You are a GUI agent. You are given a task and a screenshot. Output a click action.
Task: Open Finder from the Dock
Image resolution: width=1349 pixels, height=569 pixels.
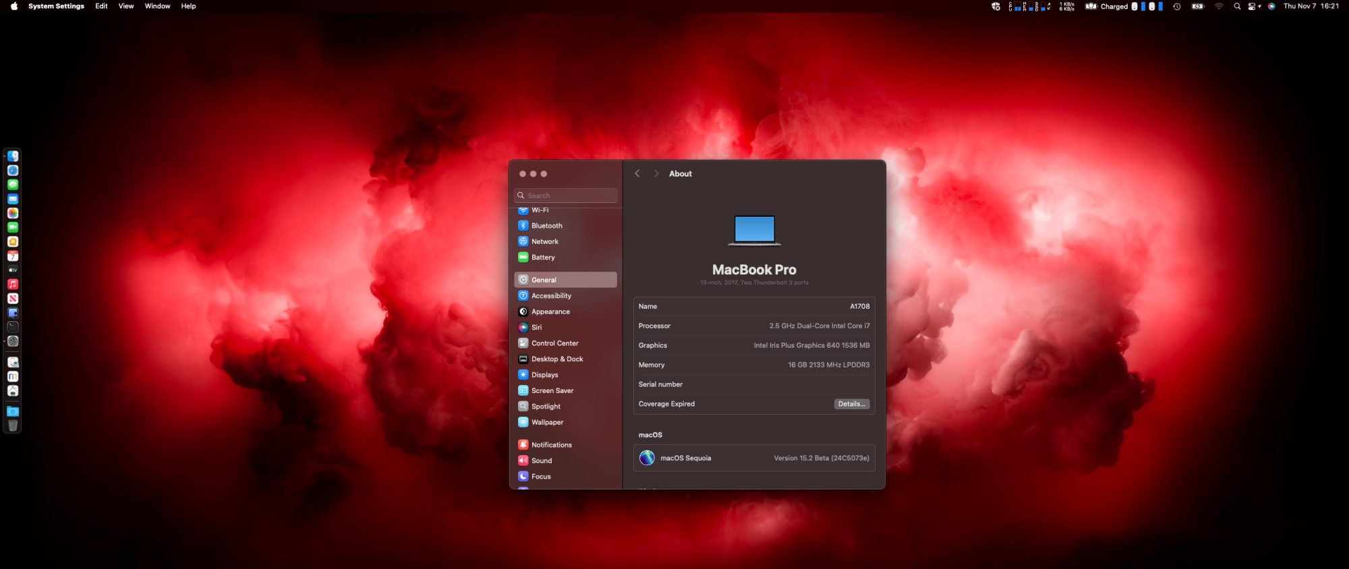pyautogui.click(x=13, y=156)
